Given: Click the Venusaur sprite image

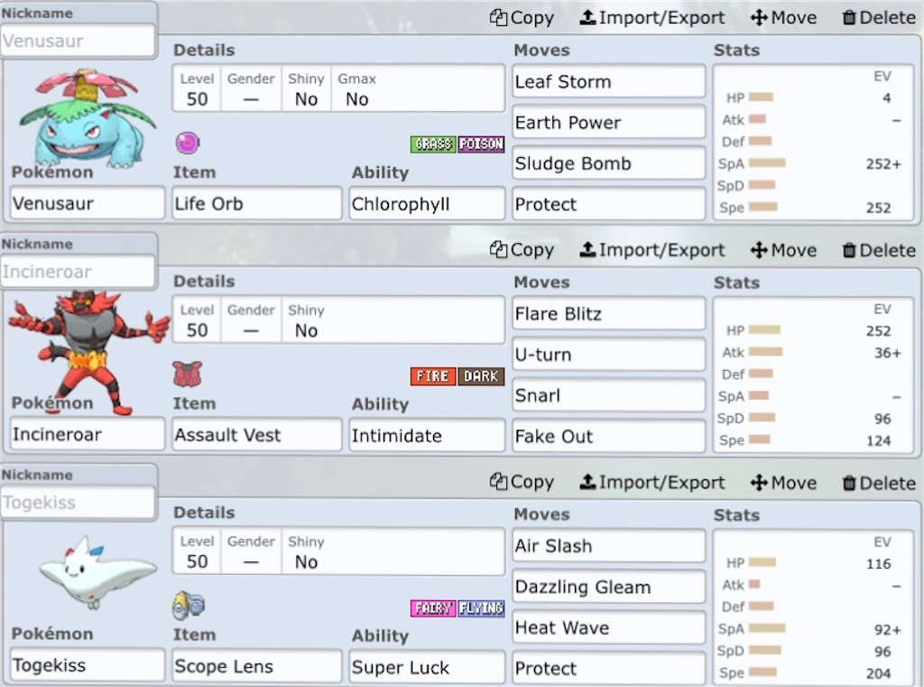Looking at the screenshot, I should pos(88,118).
